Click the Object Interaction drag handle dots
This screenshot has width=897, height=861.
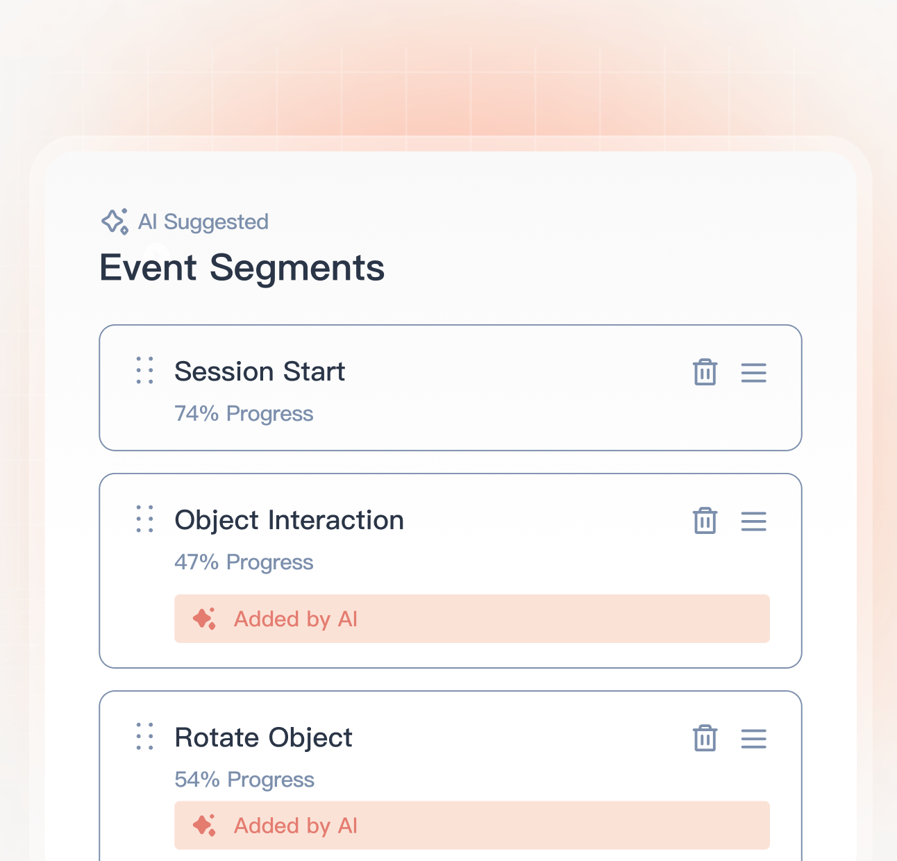(144, 519)
